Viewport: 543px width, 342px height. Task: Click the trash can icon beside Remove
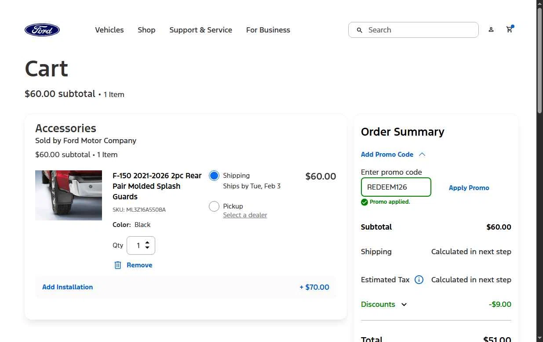pos(118,265)
